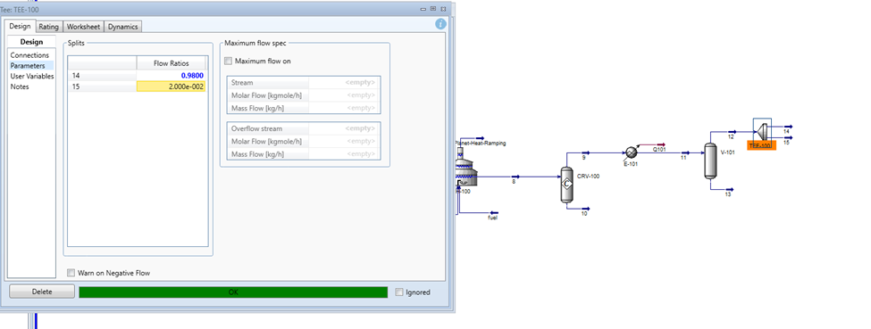This screenshot has width=871, height=329.
Task: Click stream 13 arrow below V-101
Action: point(729,189)
